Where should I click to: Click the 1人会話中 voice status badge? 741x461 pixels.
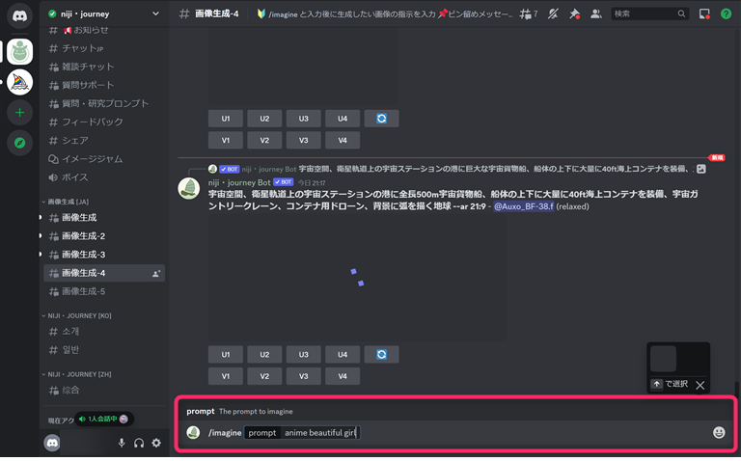[x=104, y=419]
